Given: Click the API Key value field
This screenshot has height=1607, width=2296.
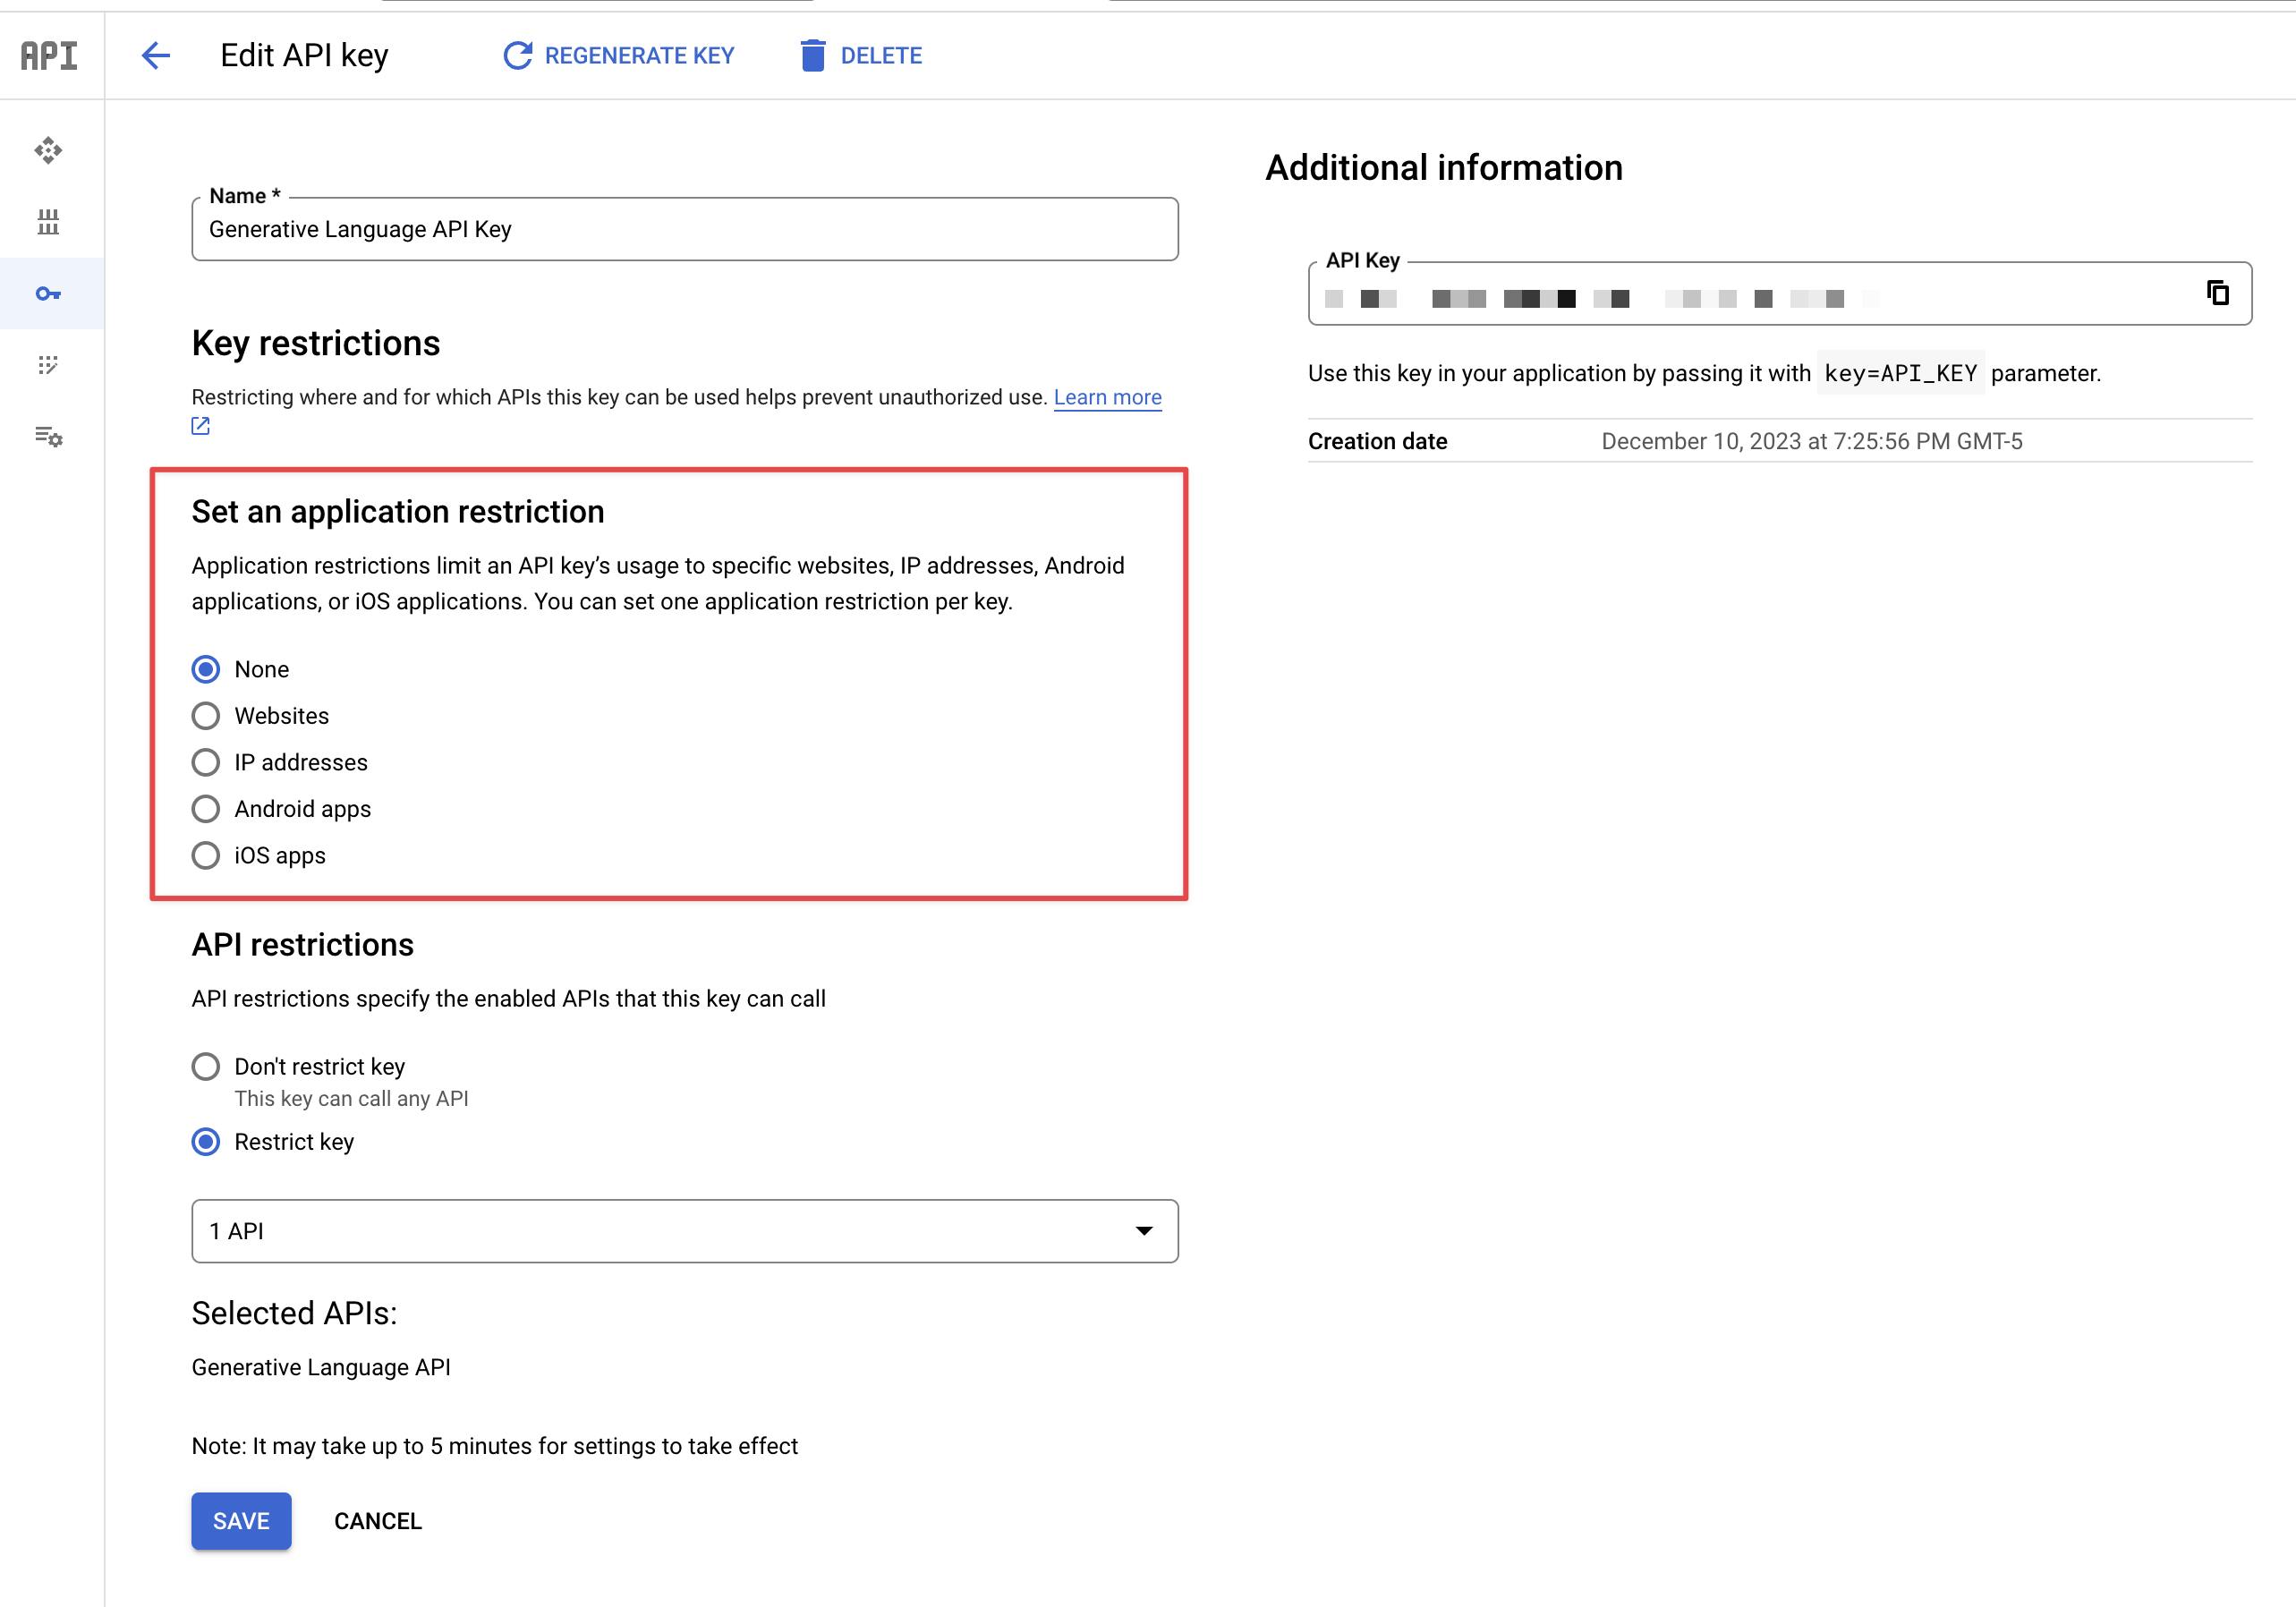Looking at the screenshot, I should 1780,294.
